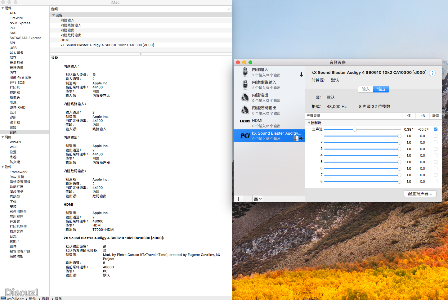Click the 配置扬声器 button

420,194
